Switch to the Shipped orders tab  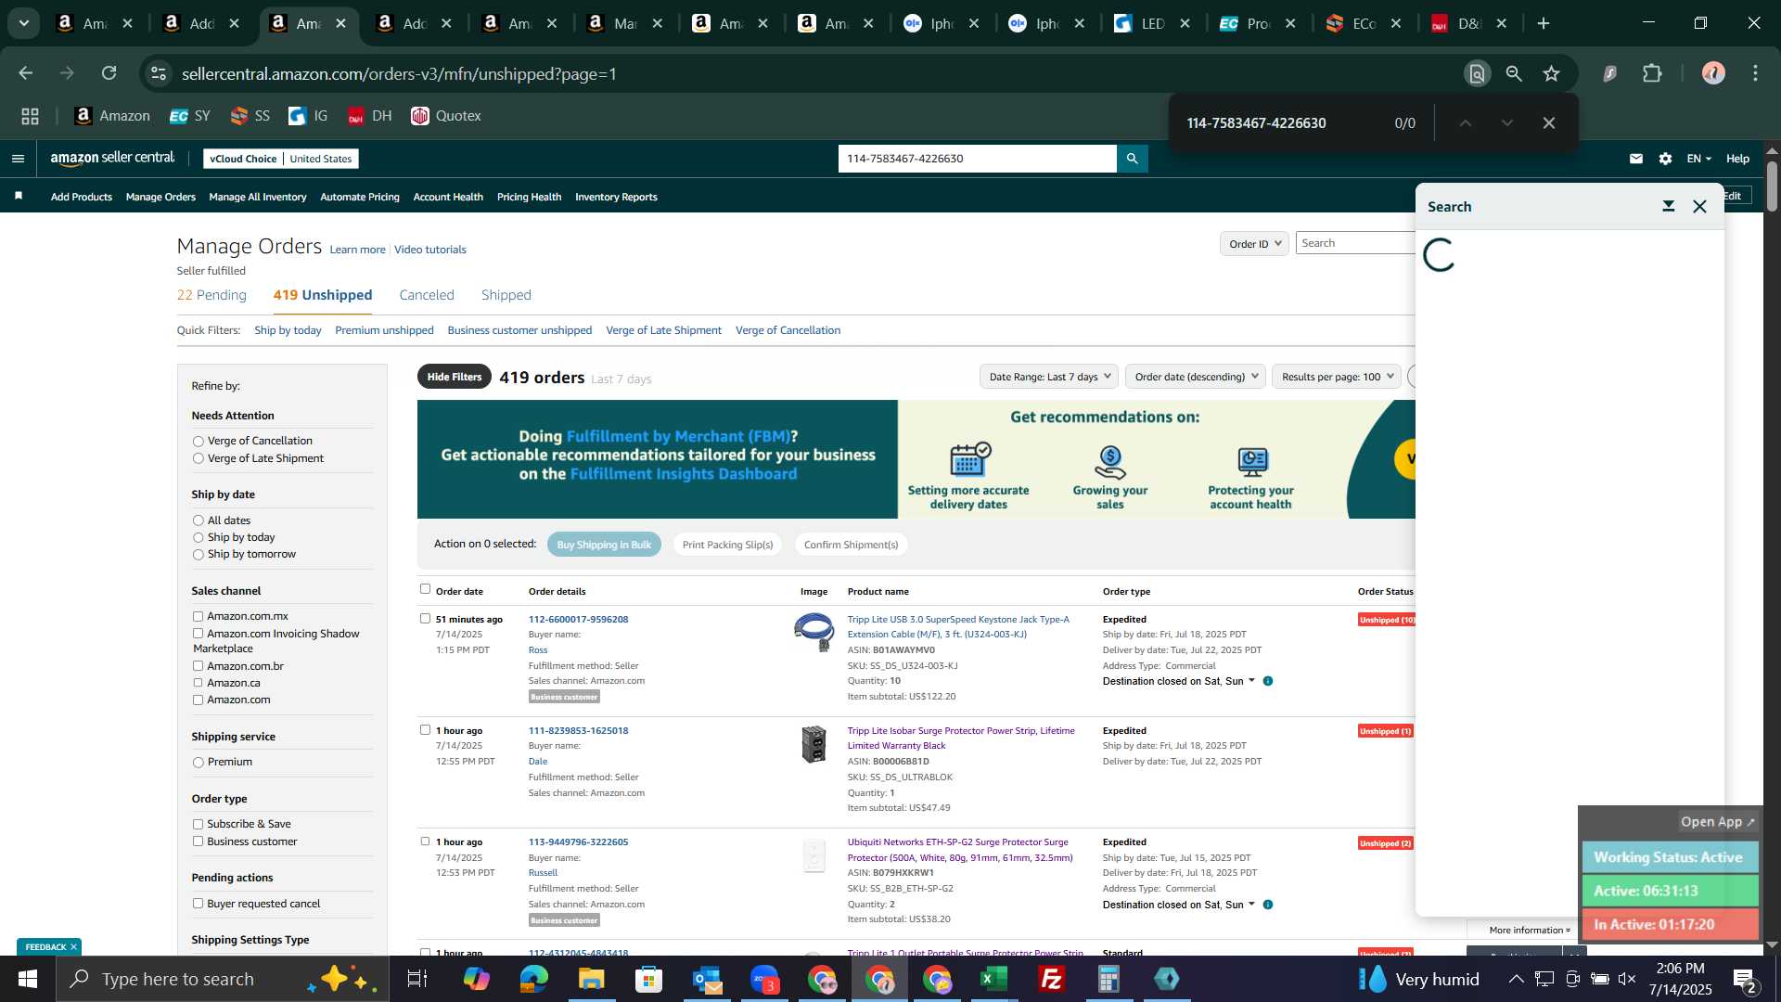tap(506, 295)
